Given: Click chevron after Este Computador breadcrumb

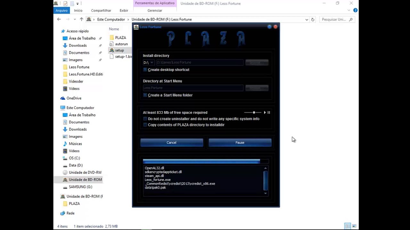Looking at the screenshot, I should (128, 19).
